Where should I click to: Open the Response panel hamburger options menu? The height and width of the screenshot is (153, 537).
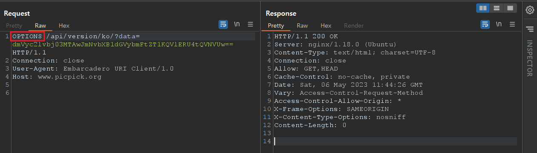(512, 24)
